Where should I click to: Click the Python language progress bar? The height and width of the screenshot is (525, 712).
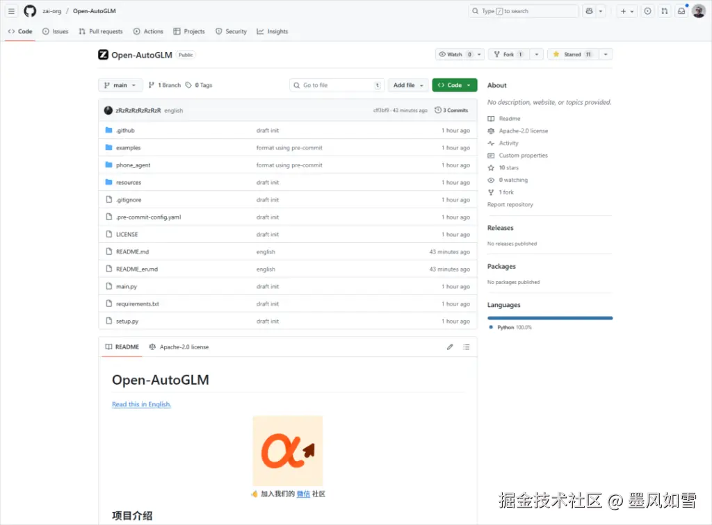(x=550, y=318)
